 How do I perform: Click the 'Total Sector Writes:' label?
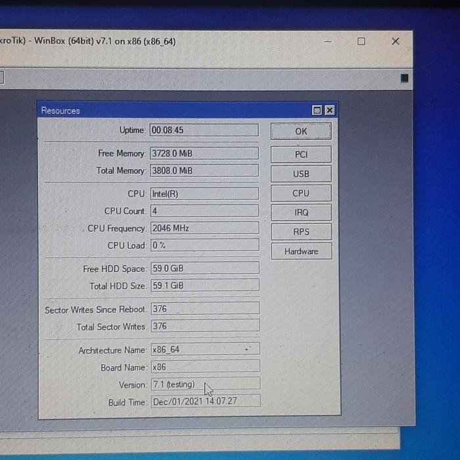click(111, 327)
